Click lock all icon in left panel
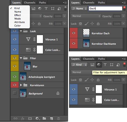The image size is (127, 122). coord(39,24)
